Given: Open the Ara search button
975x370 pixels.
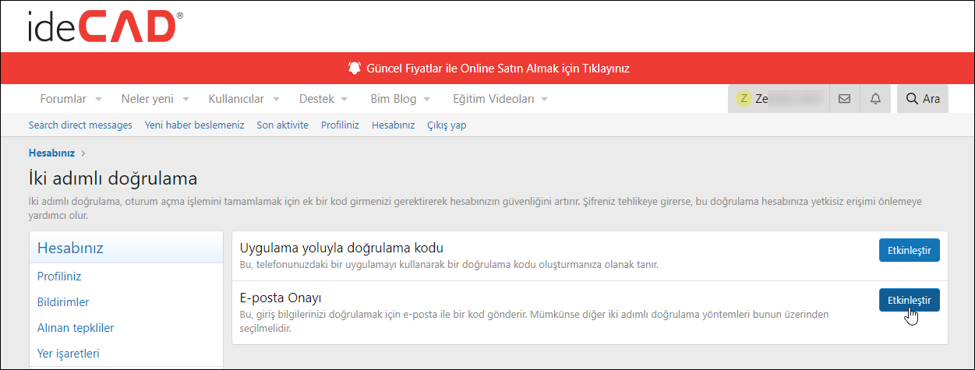Looking at the screenshot, I should pos(923,99).
